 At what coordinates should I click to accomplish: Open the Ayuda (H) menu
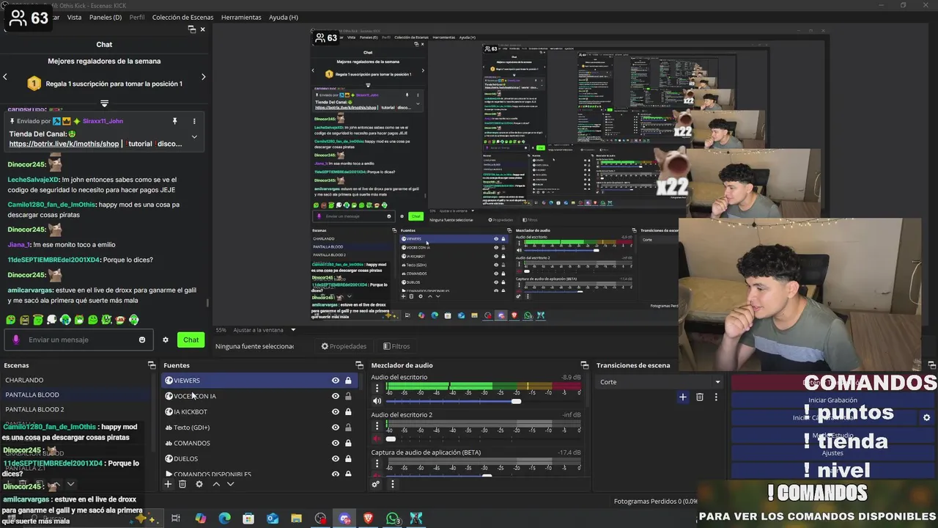pos(283,17)
